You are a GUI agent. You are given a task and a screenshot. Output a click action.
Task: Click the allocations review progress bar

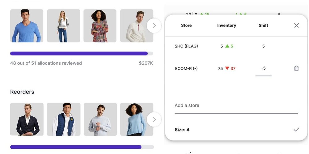[82, 54]
